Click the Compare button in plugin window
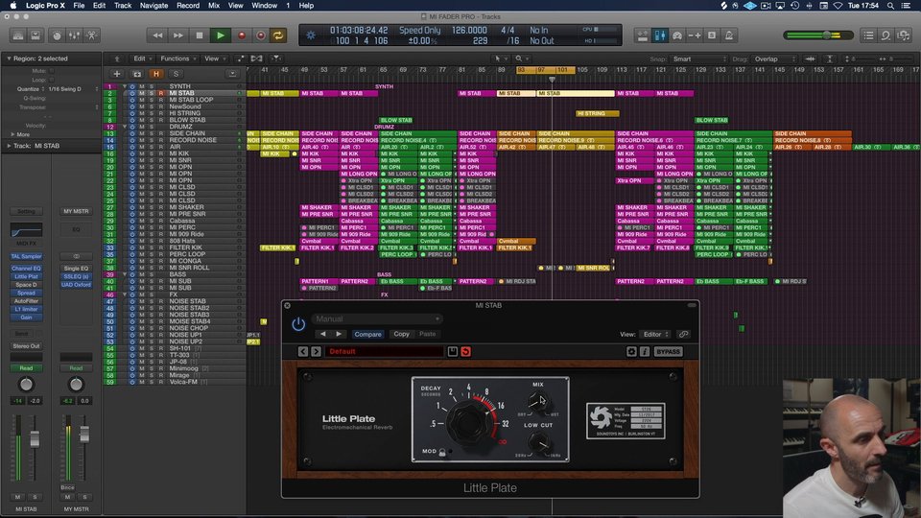Viewport: 921px width, 518px height. pyautogui.click(x=367, y=334)
